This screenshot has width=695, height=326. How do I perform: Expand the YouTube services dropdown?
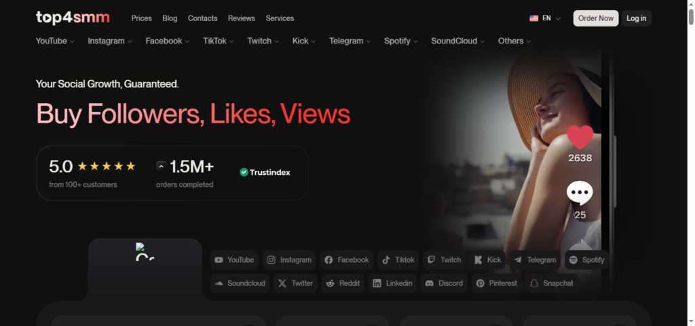[x=55, y=41]
